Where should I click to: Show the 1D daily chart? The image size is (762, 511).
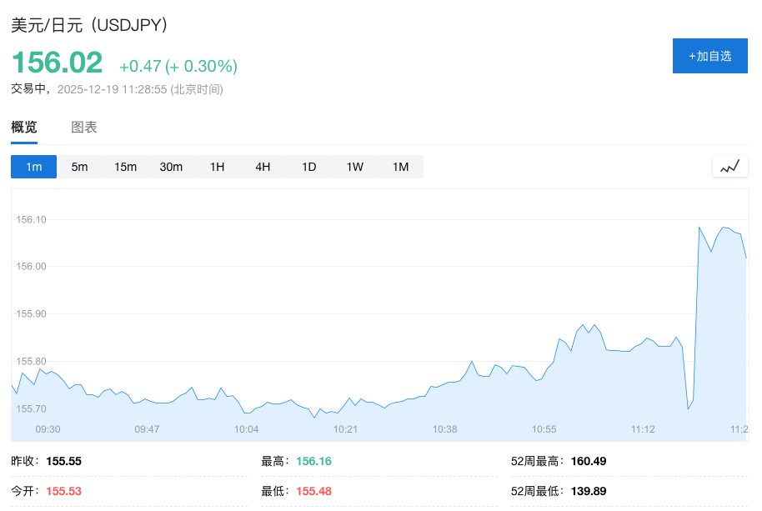(308, 167)
